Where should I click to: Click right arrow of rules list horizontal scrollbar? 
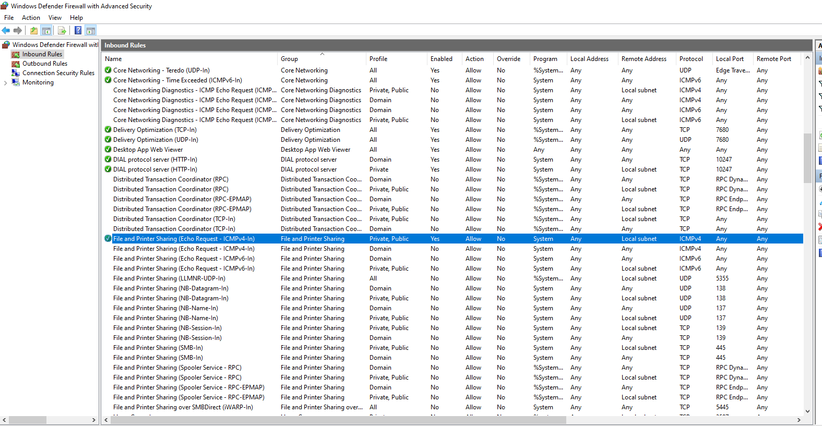coord(799,420)
